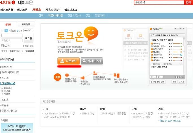
Task: Click the 자세히보기 button
Action: tap(92, 61)
